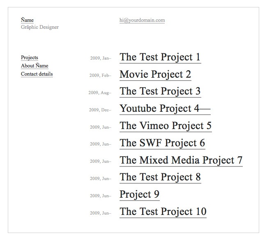This screenshot has width=267, height=240.
Task: Click the Gräphic Designer subtitle text
Action: [x=40, y=27]
